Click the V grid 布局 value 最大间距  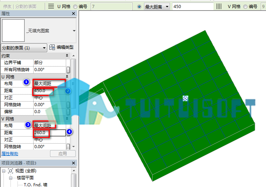click(49, 126)
